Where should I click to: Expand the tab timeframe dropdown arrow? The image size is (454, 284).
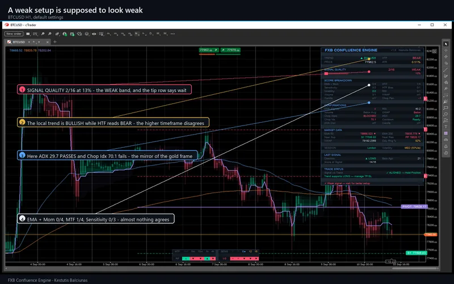pos(39,42)
